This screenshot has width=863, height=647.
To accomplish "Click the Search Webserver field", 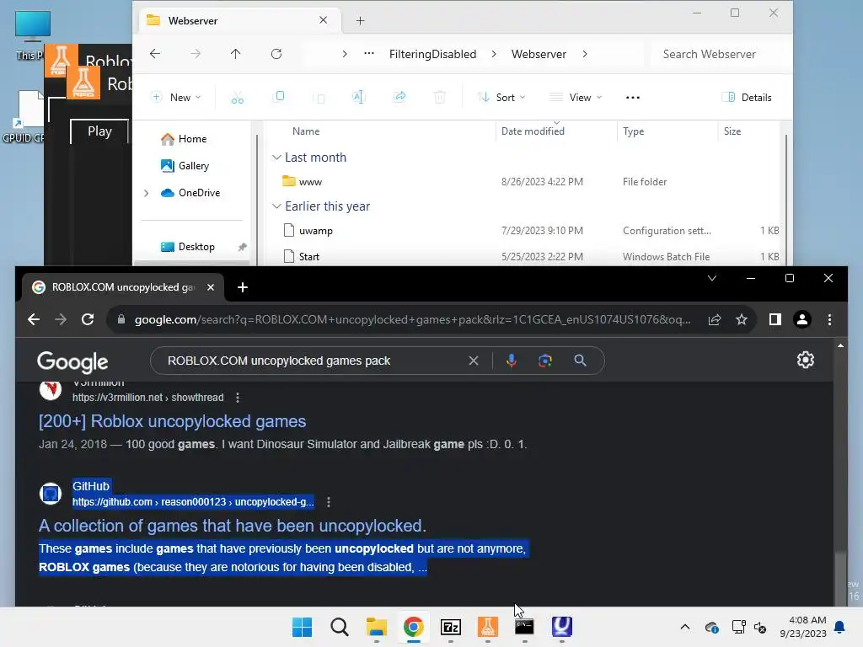I will pos(718,54).
